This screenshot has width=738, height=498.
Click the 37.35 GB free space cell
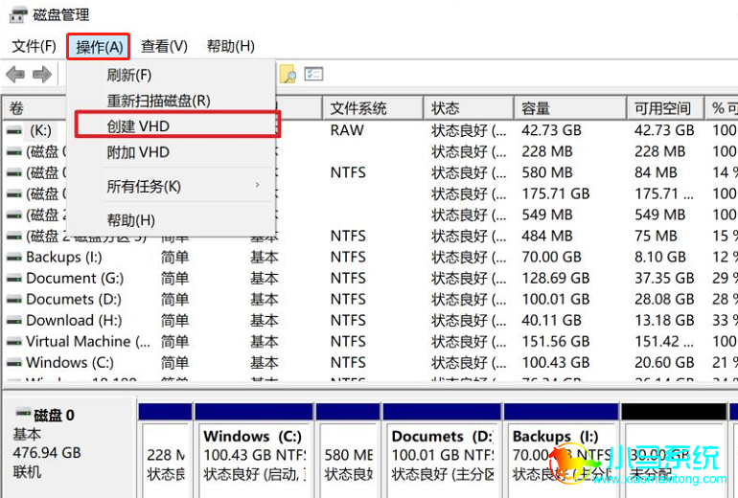coord(664,279)
